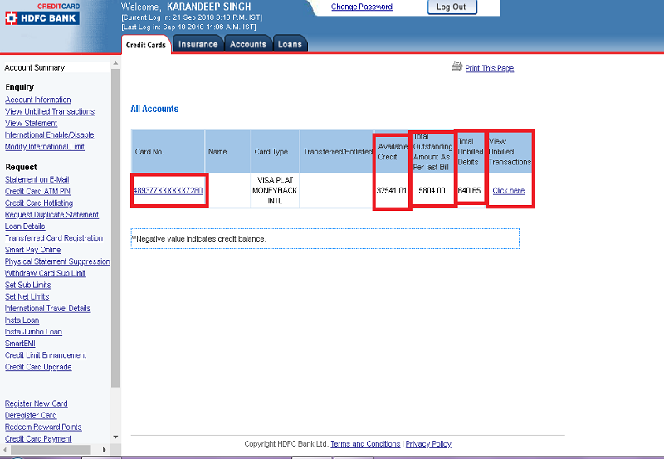The width and height of the screenshot is (664, 459).
Task: Open Credit Limit Enhancement link
Action: (46, 355)
